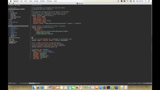Select dev.exs in the file tree
Image resolution: width=160 pixels, height=90 pixels.
click(13, 14)
